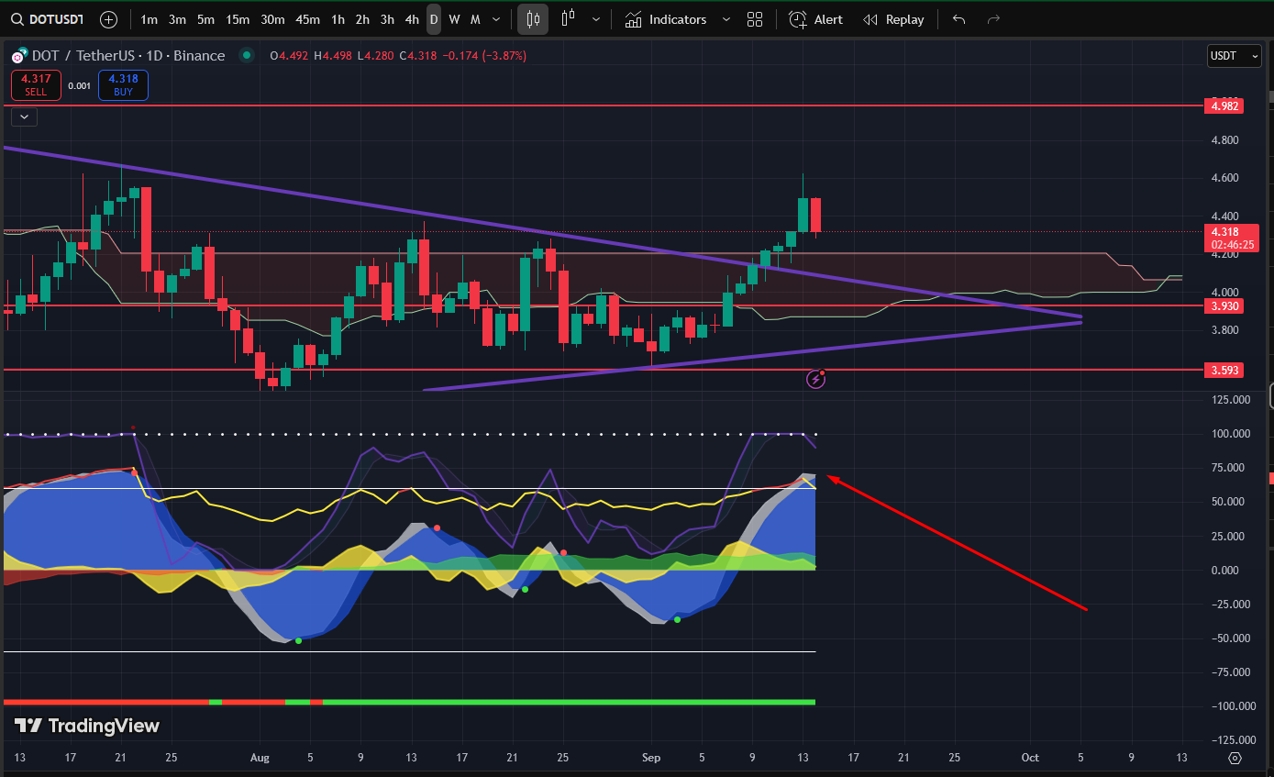1274x777 pixels.
Task: Open the USDT currency dropdown
Action: [x=1235, y=56]
